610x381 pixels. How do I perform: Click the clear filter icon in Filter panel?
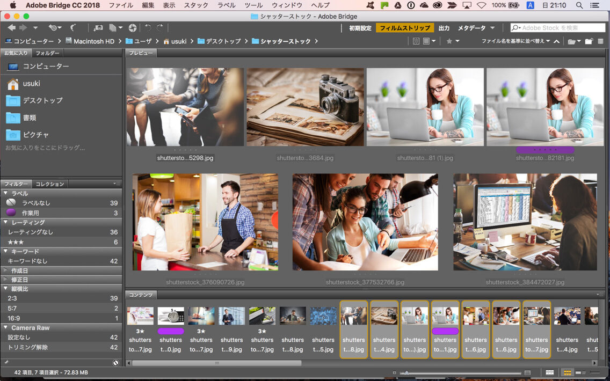click(x=115, y=363)
